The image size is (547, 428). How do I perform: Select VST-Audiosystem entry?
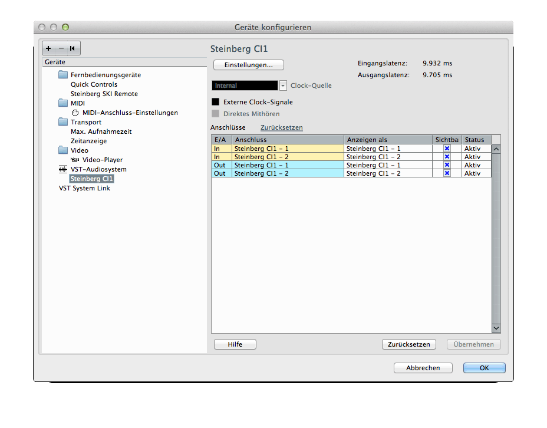(98, 169)
